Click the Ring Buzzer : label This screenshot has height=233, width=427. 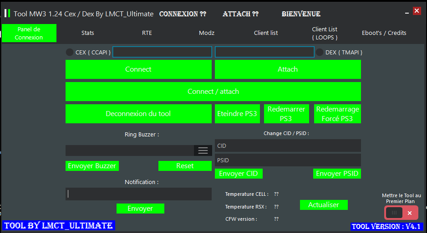click(142, 135)
